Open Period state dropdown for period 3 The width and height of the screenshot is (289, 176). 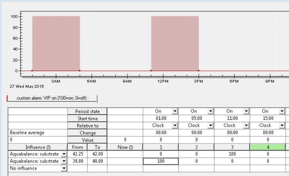coord(246,111)
